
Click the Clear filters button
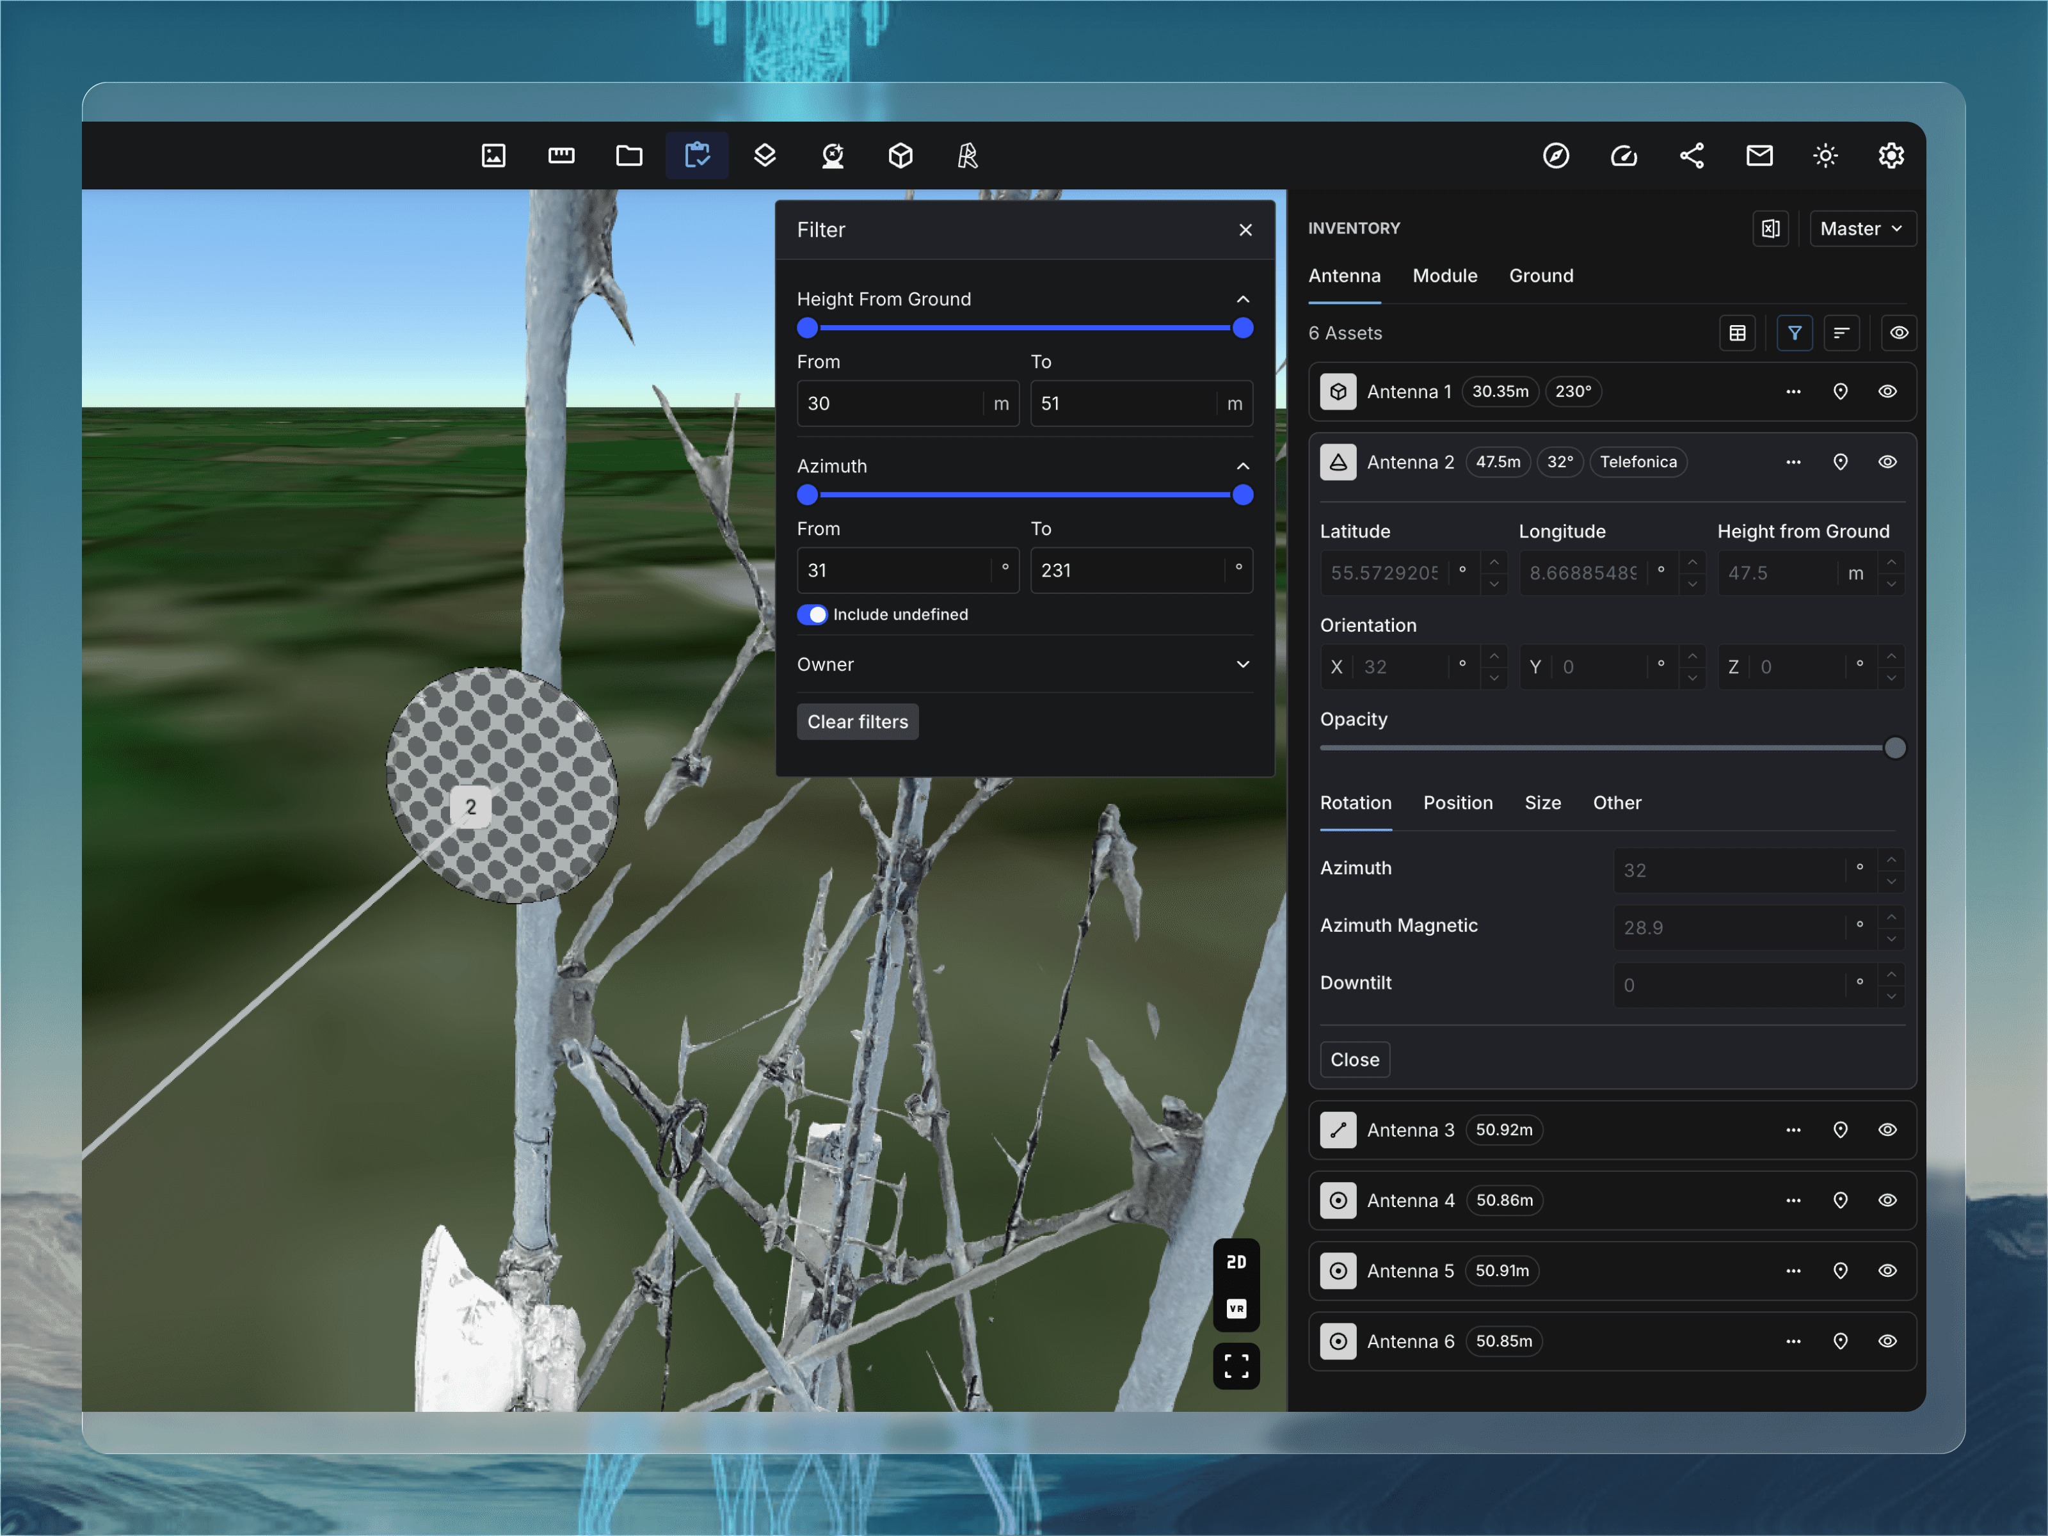pos(858,722)
